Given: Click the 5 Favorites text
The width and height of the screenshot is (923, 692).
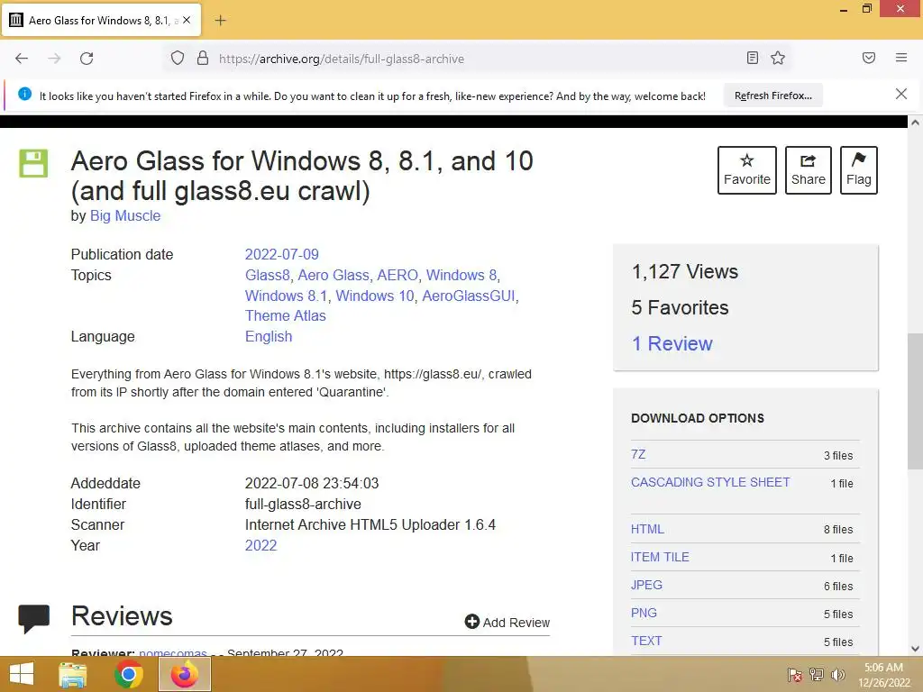Looking at the screenshot, I should coord(680,308).
